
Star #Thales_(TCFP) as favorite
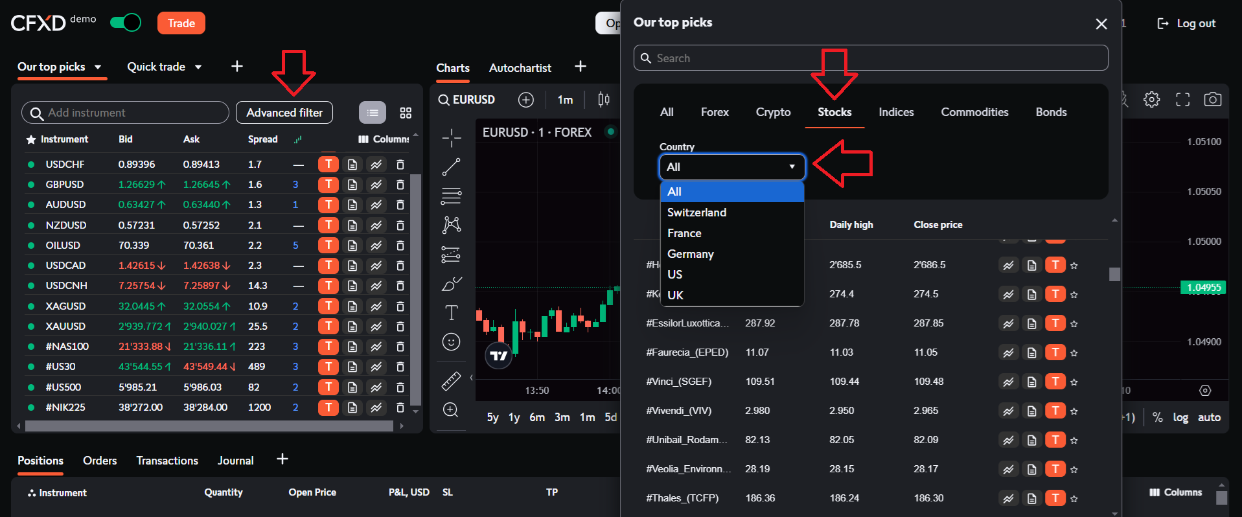pos(1074,498)
